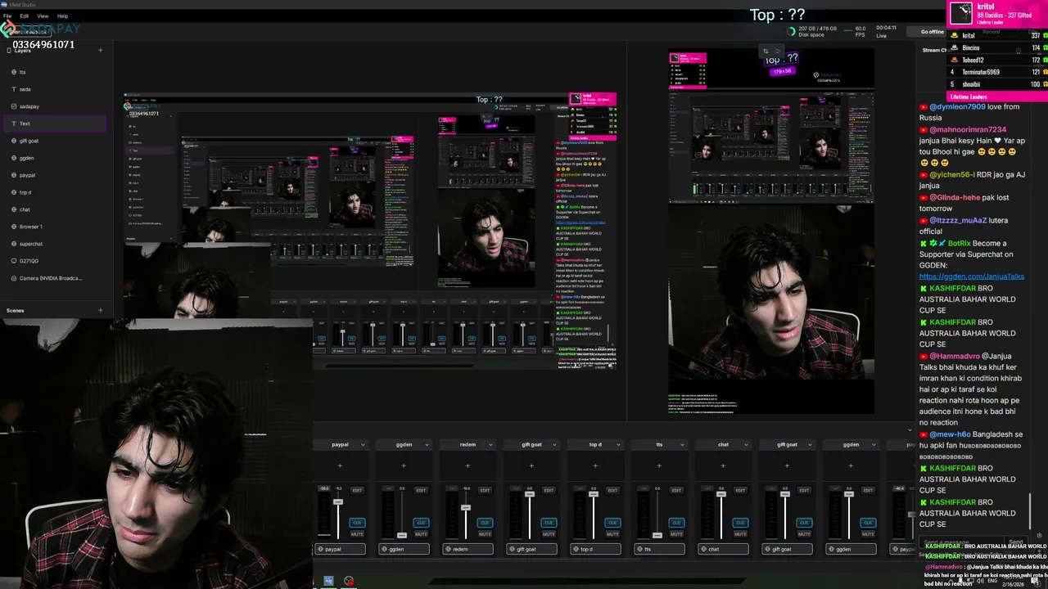Select the Camera (NVIDIA Broadcast) layer
This screenshot has height=589, width=1048.
pos(54,278)
